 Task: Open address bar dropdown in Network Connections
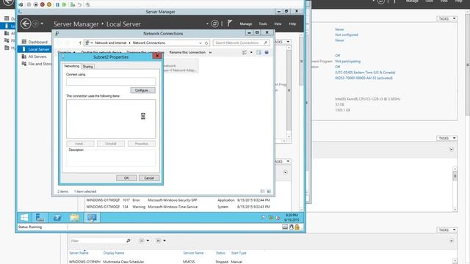coord(200,43)
